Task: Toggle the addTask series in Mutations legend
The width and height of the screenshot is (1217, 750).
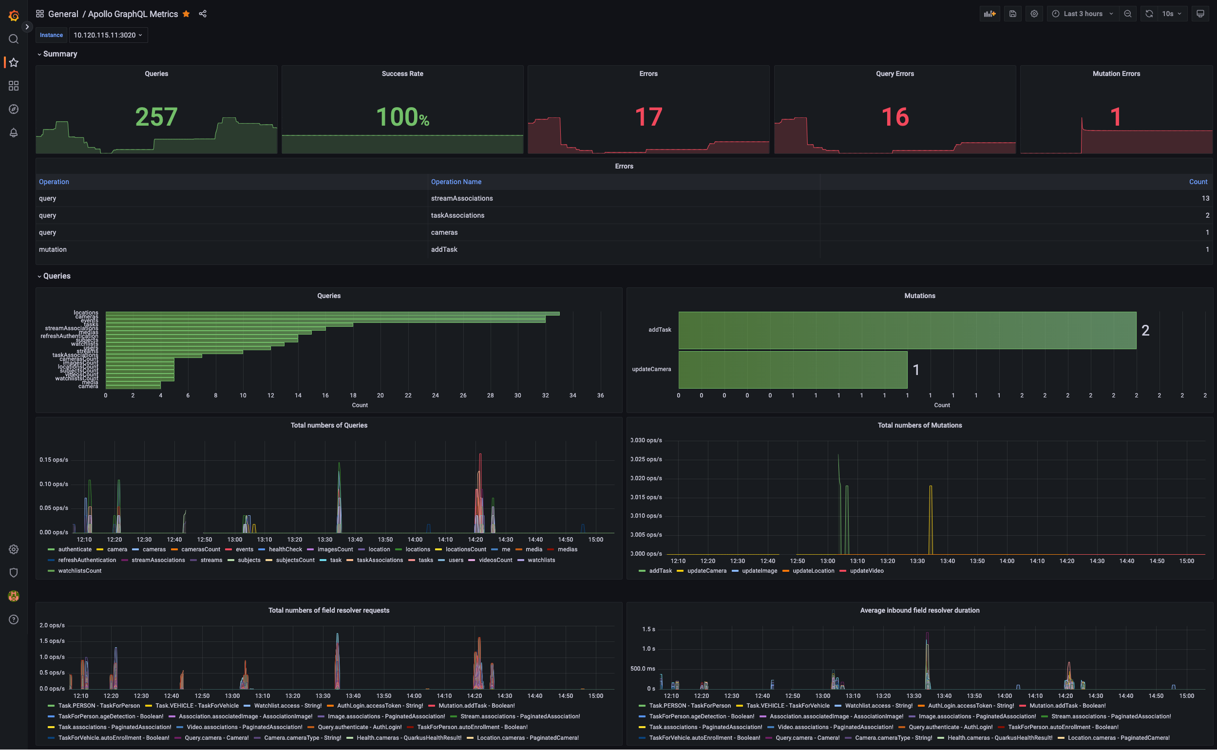Action: (660, 571)
